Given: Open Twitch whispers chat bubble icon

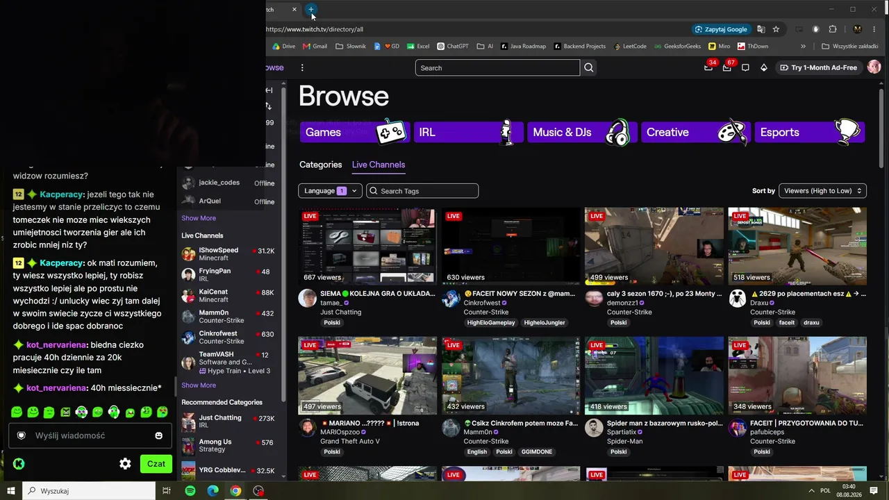Looking at the screenshot, I should pos(745,67).
